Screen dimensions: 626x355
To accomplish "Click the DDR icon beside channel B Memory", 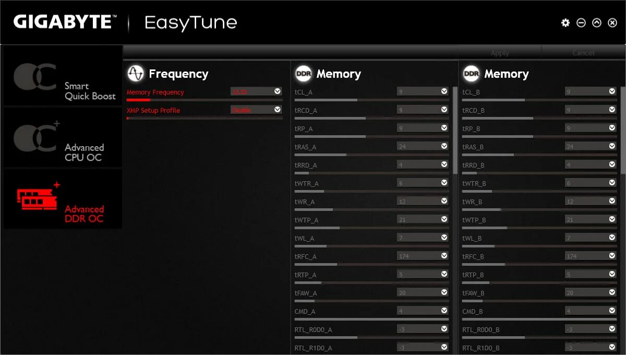I will pyautogui.click(x=471, y=74).
